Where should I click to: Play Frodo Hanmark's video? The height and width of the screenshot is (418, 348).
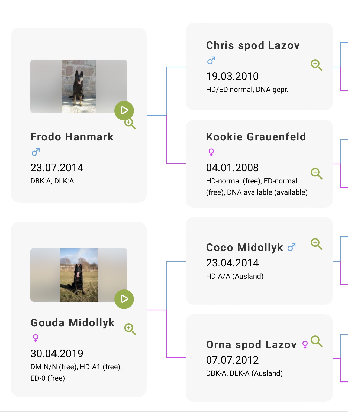click(x=124, y=110)
